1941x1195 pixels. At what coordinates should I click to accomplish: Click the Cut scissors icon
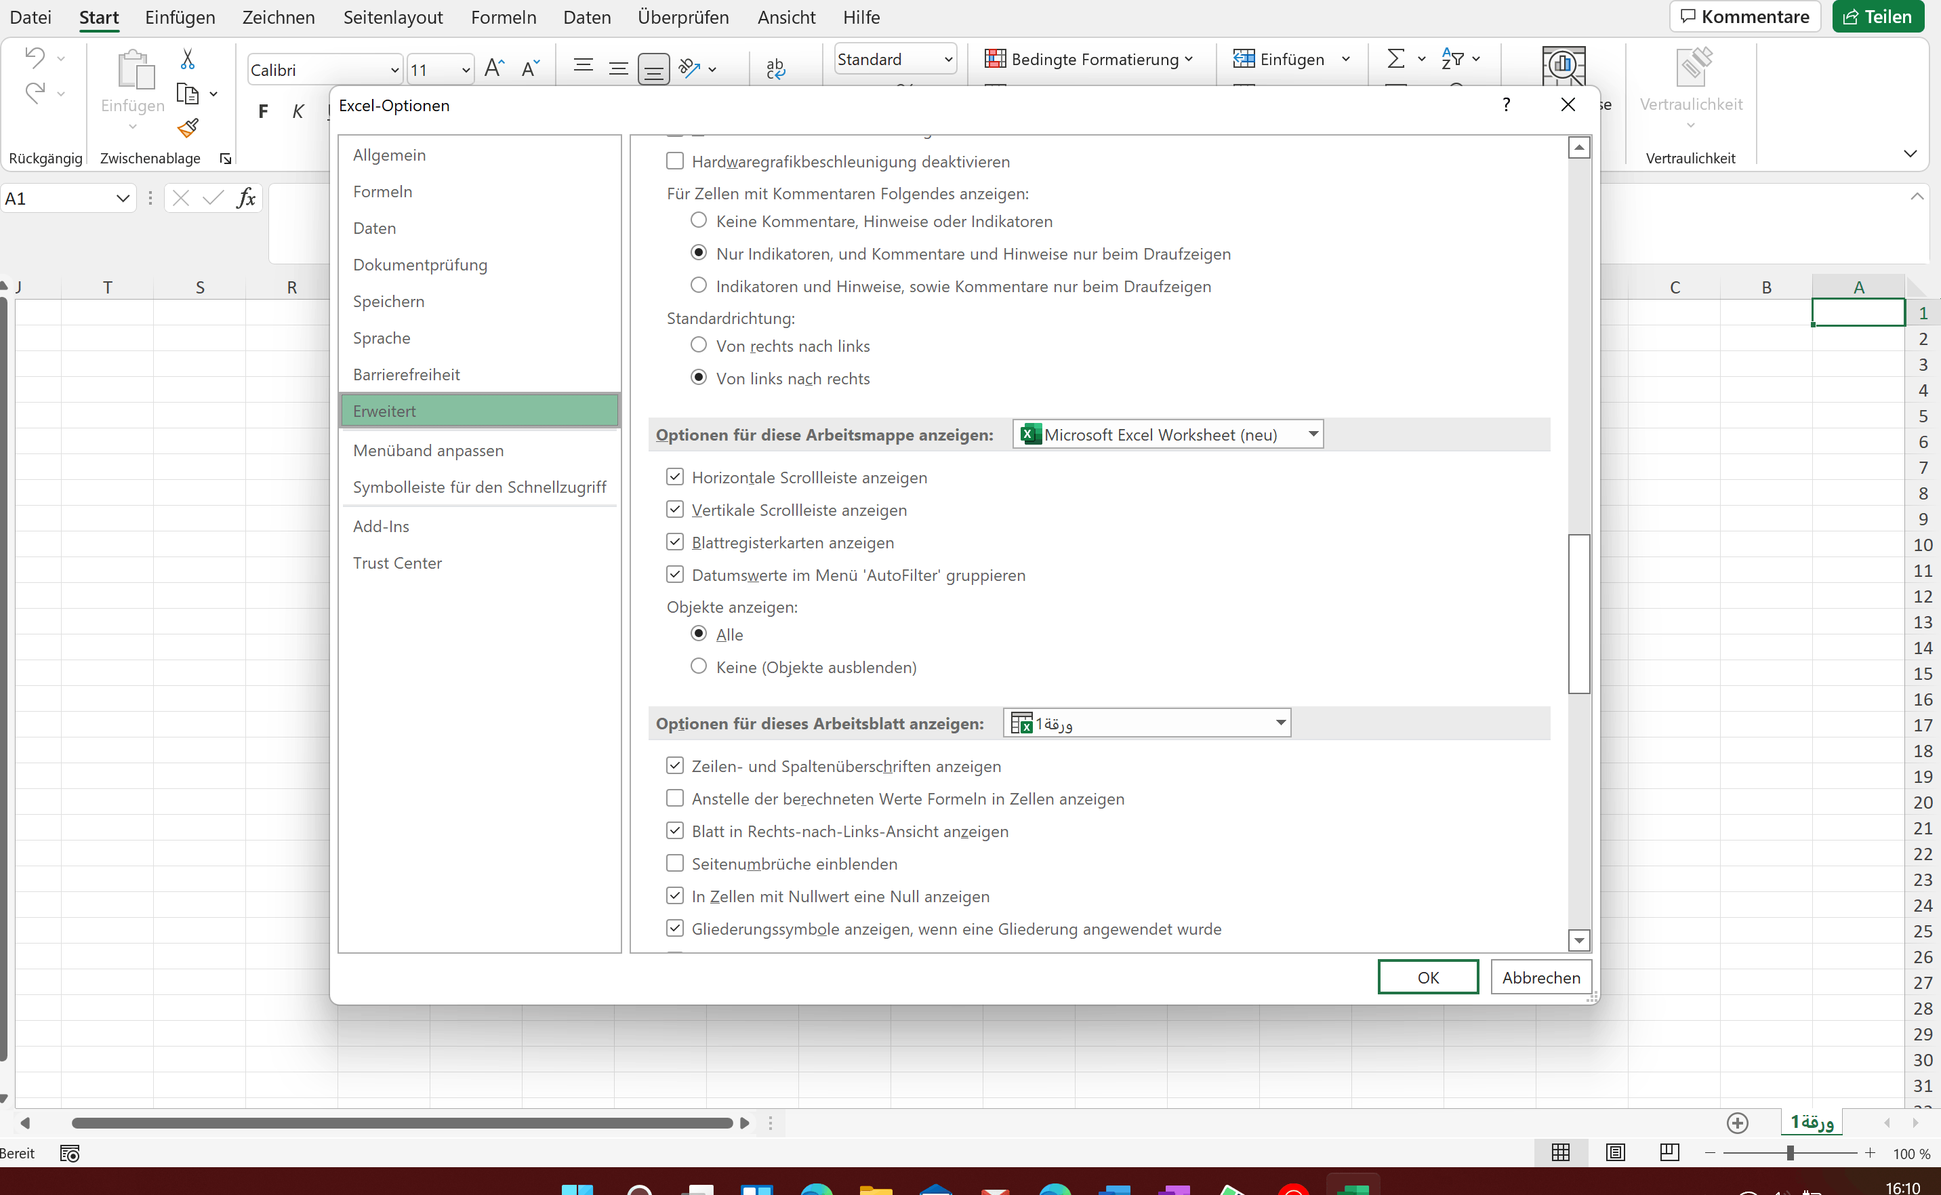pyautogui.click(x=187, y=58)
